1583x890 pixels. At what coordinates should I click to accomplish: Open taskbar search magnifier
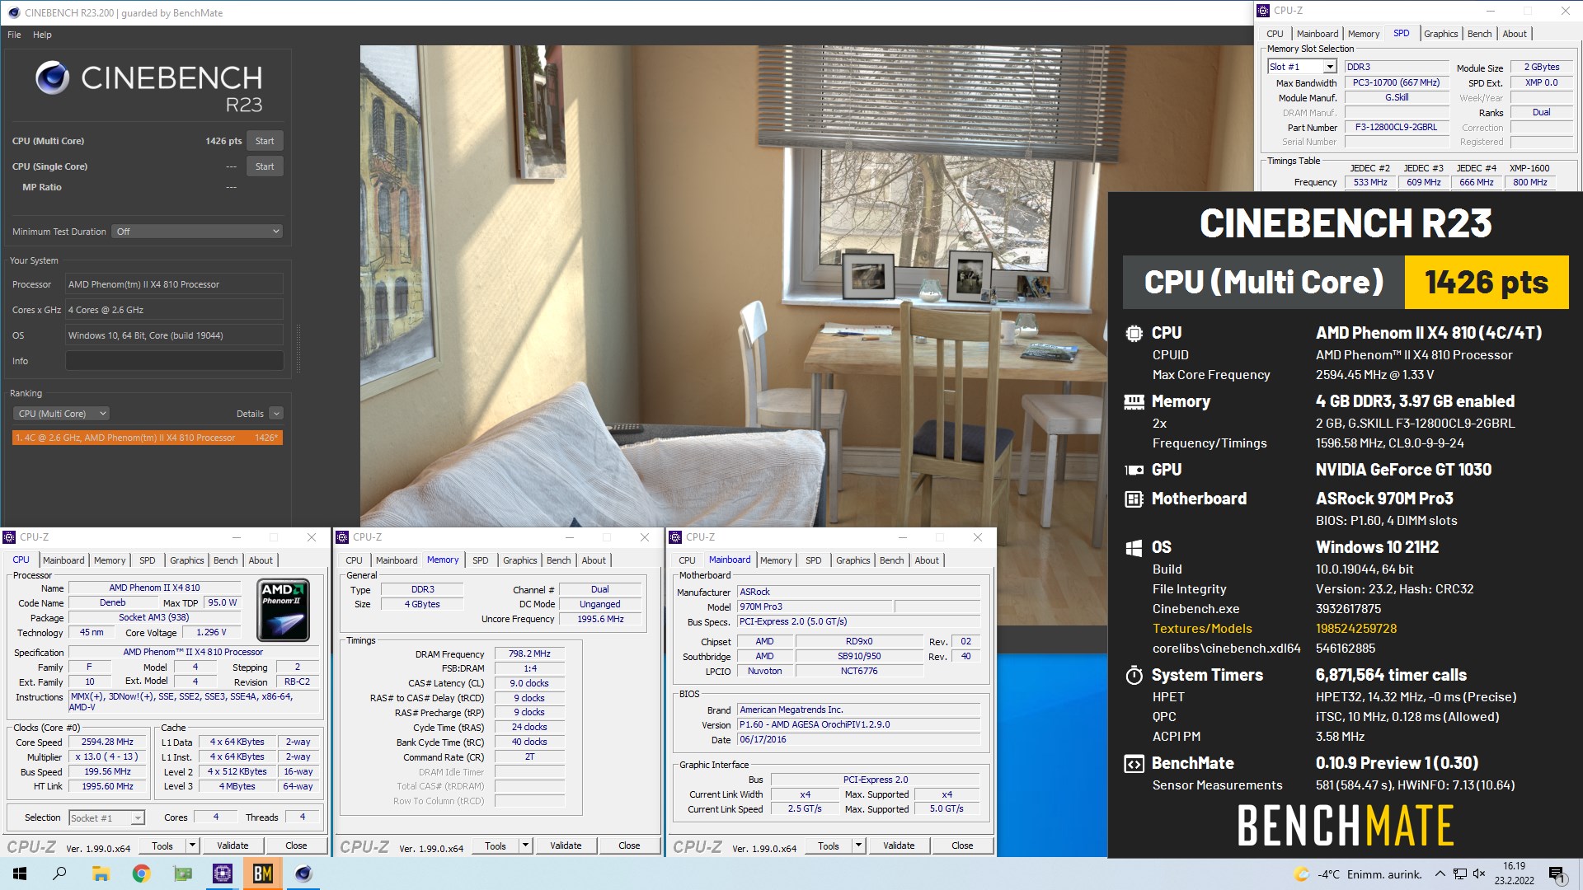(59, 874)
